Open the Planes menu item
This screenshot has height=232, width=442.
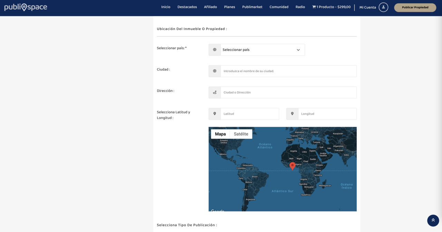point(229,7)
